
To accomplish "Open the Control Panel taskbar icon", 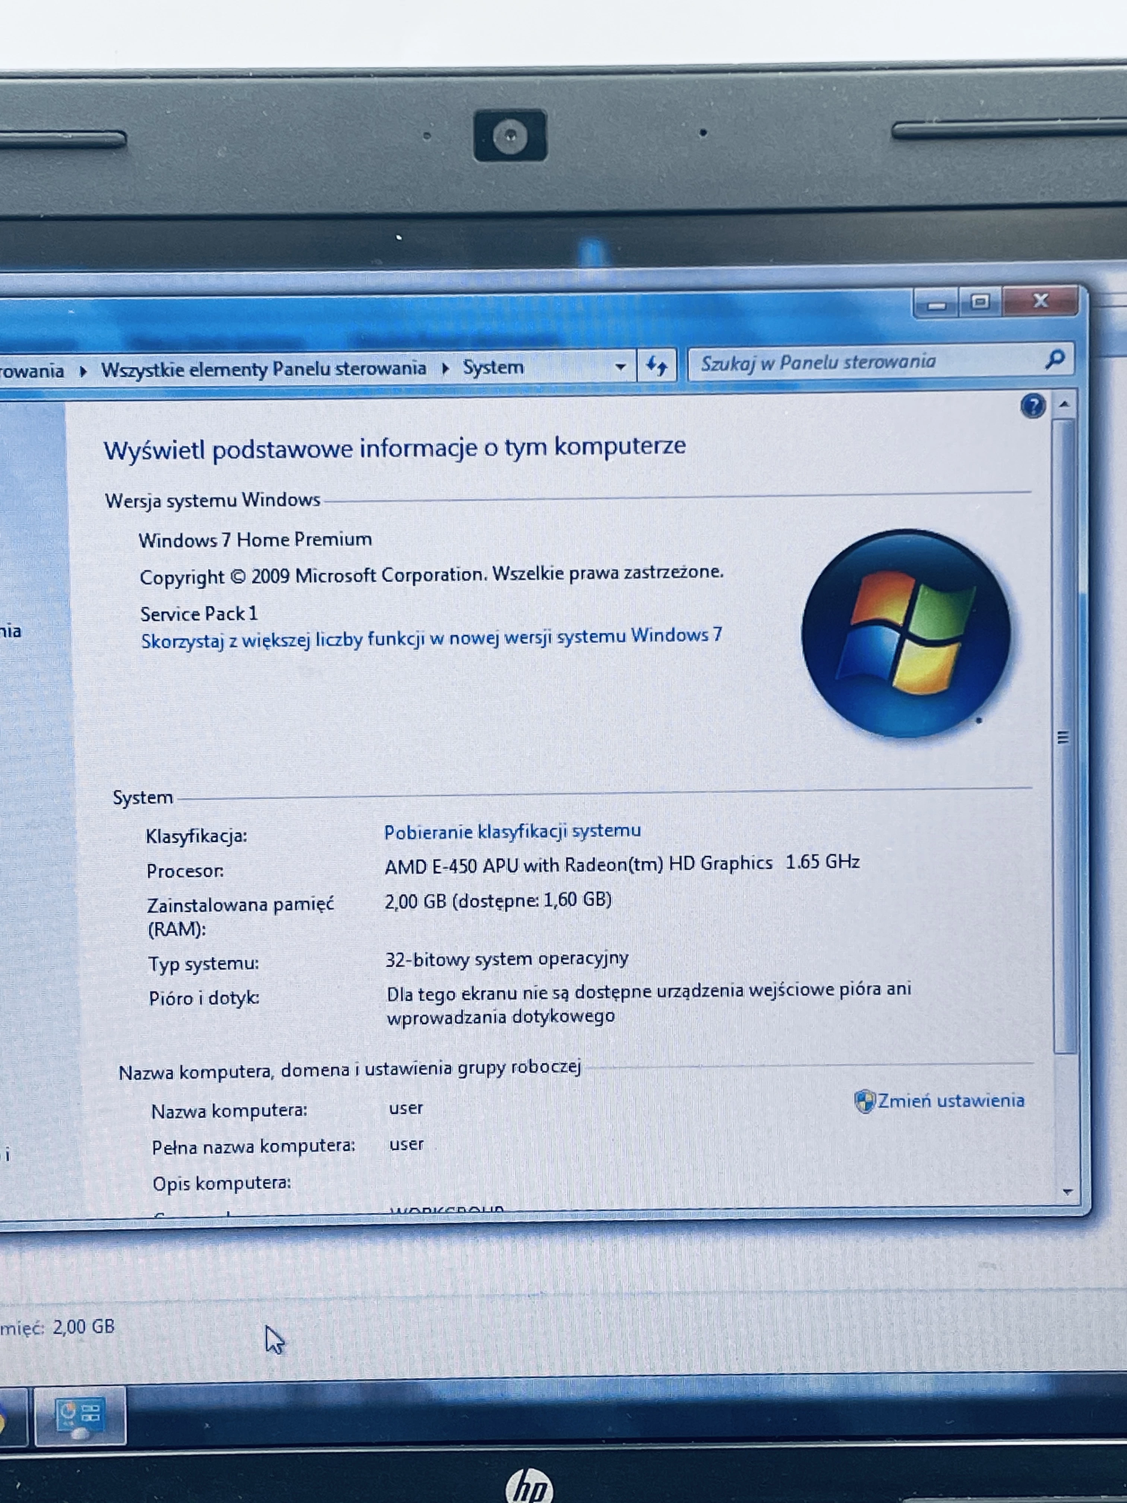I will click(x=80, y=1417).
